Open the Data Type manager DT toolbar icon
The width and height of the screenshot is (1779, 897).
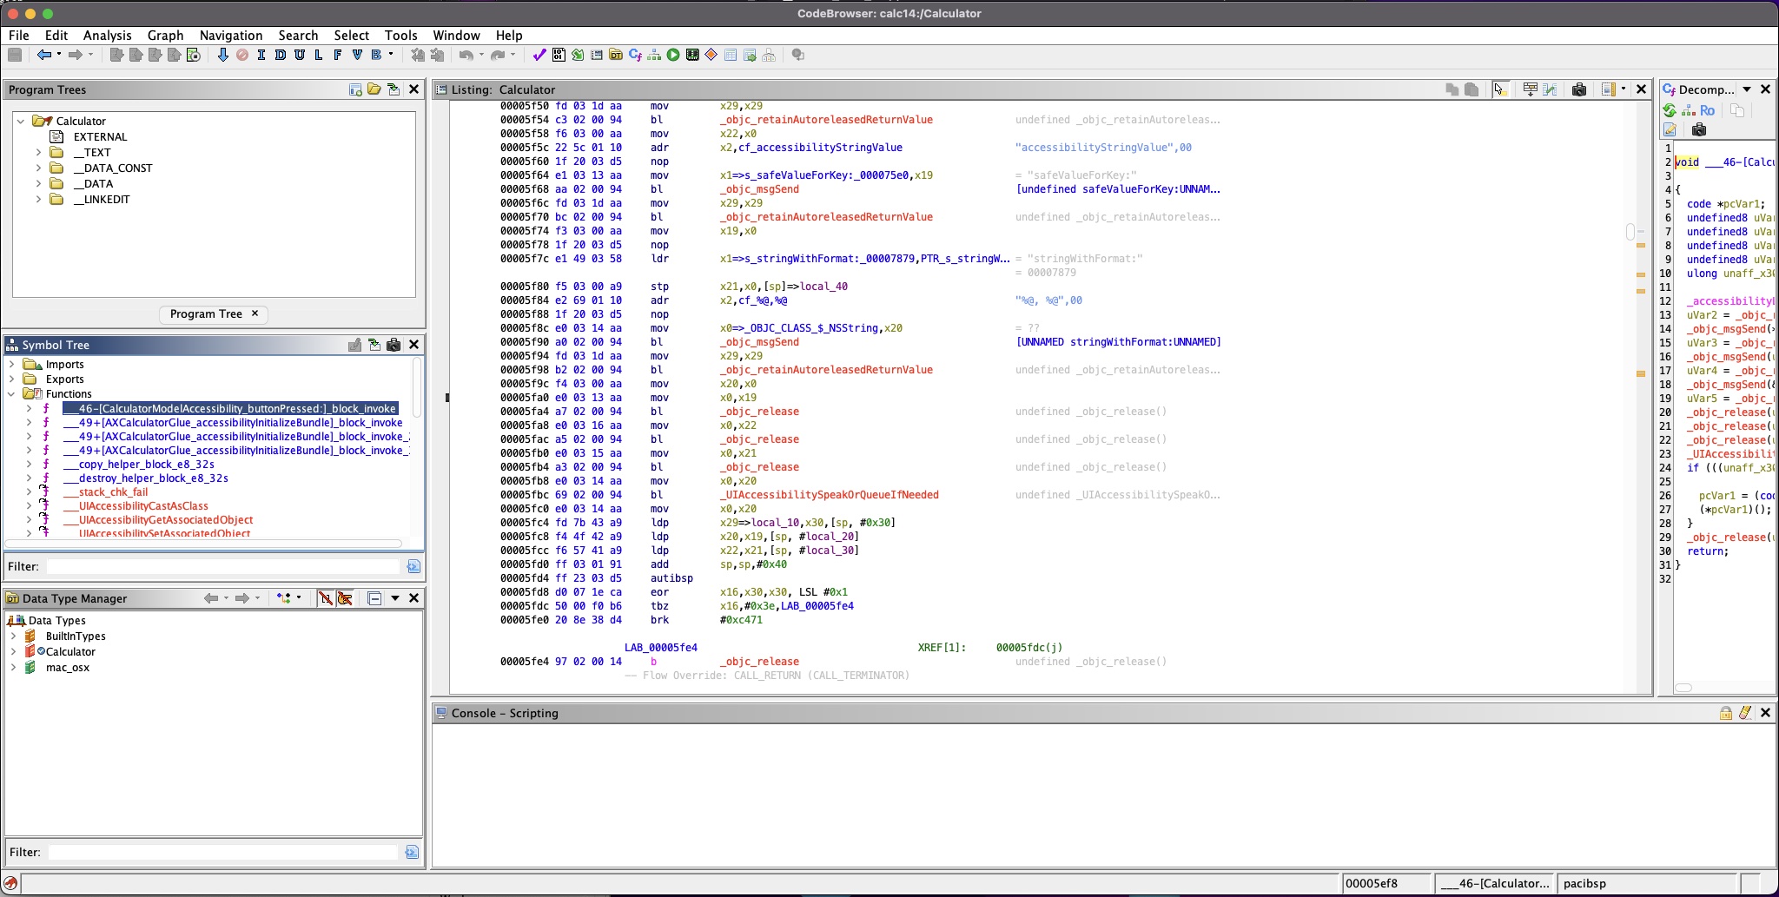pyautogui.click(x=616, y=55)
